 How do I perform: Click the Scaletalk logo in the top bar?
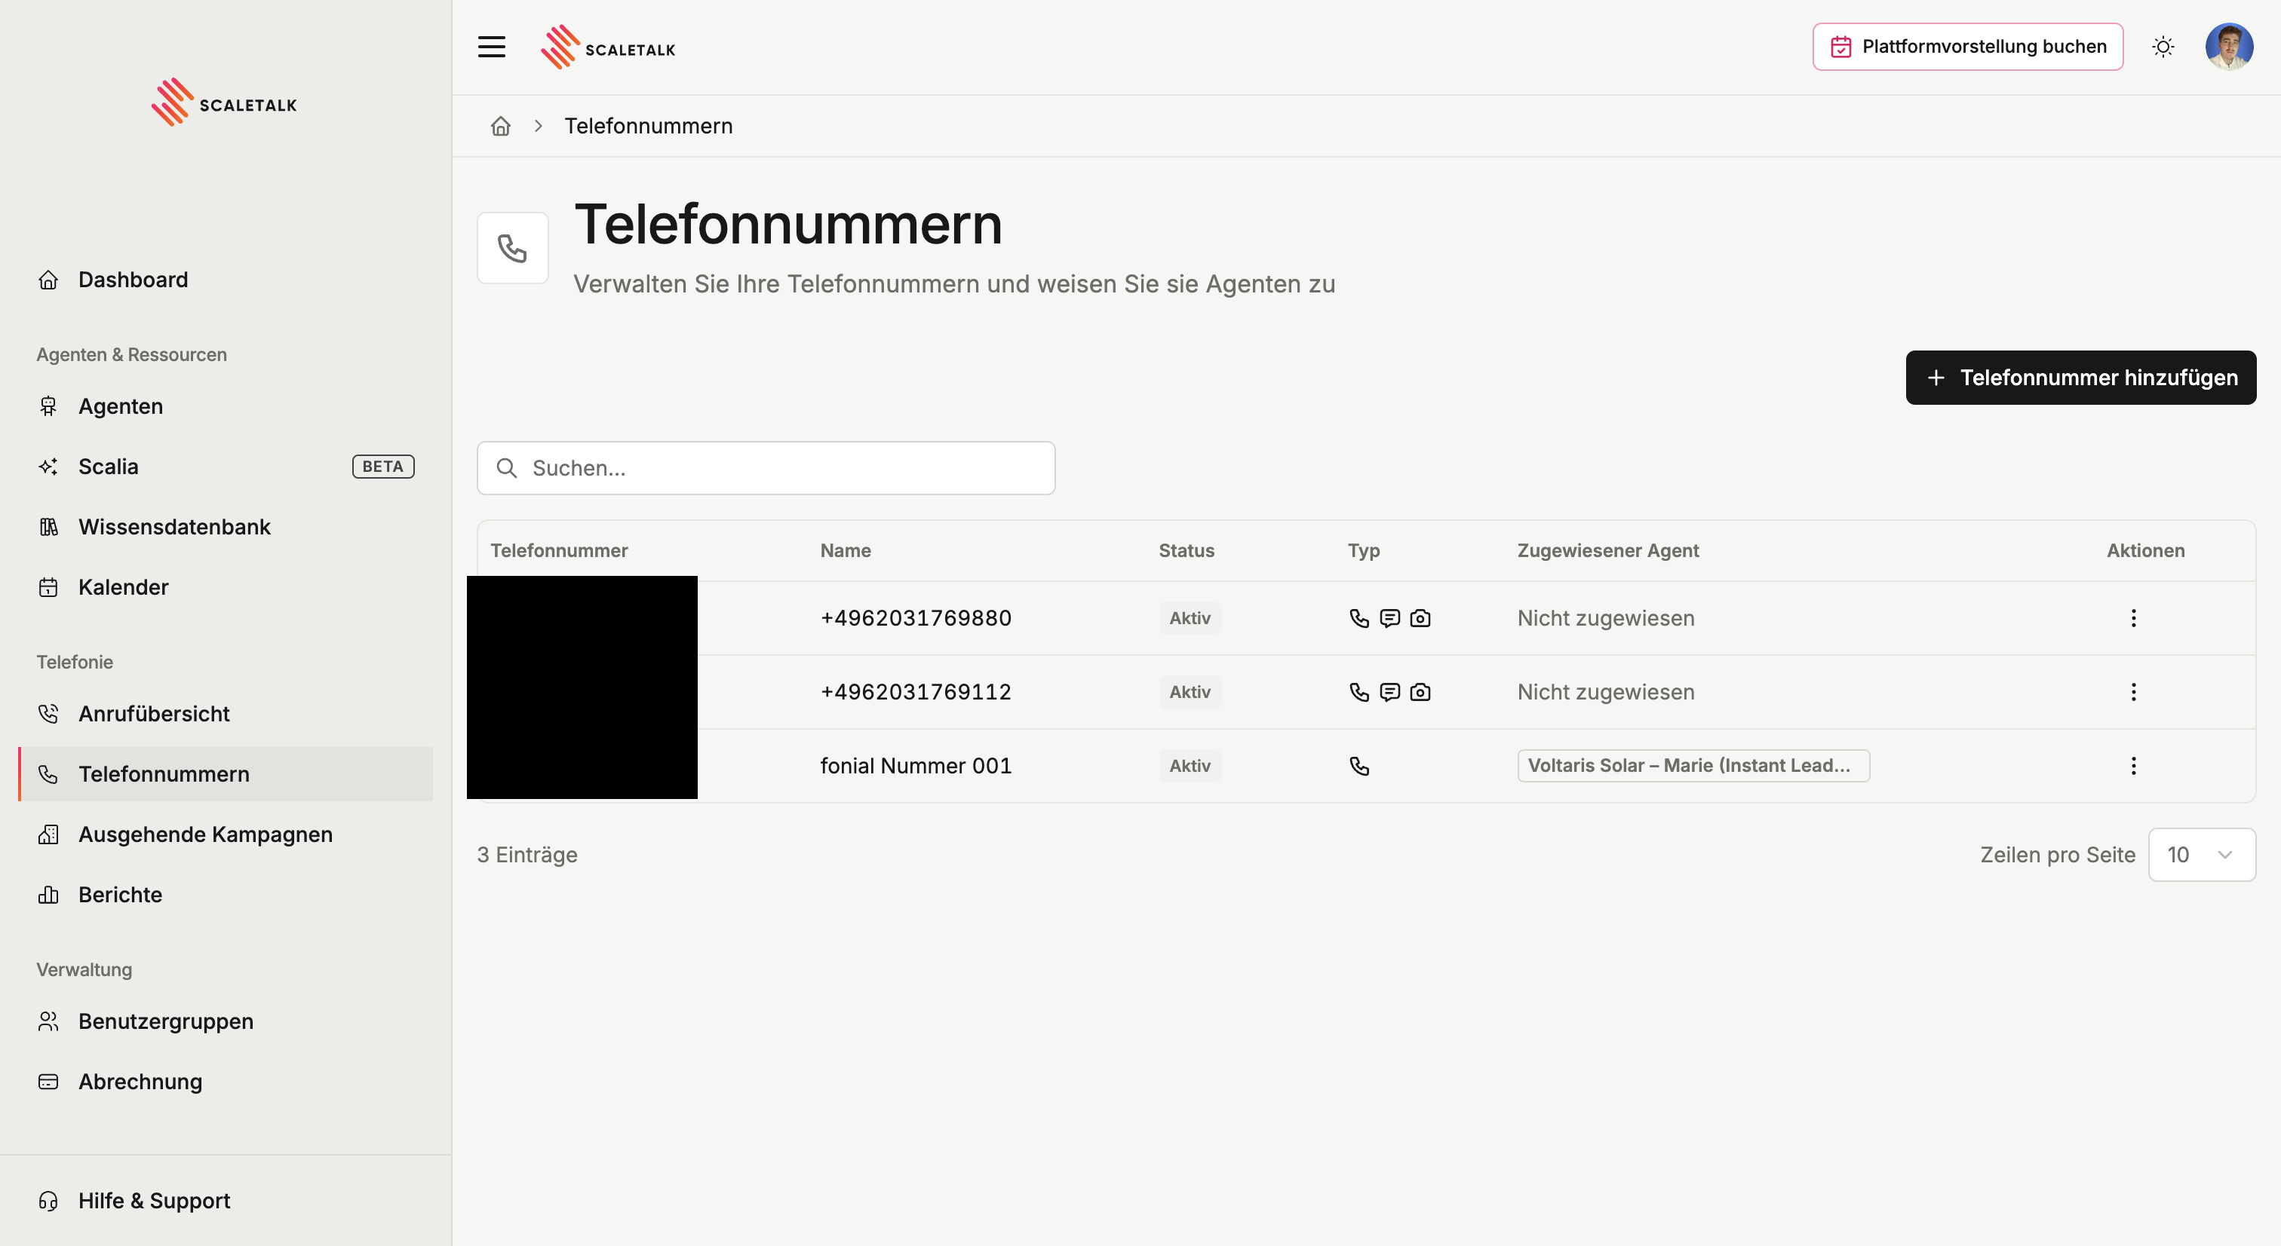[607, 47]
